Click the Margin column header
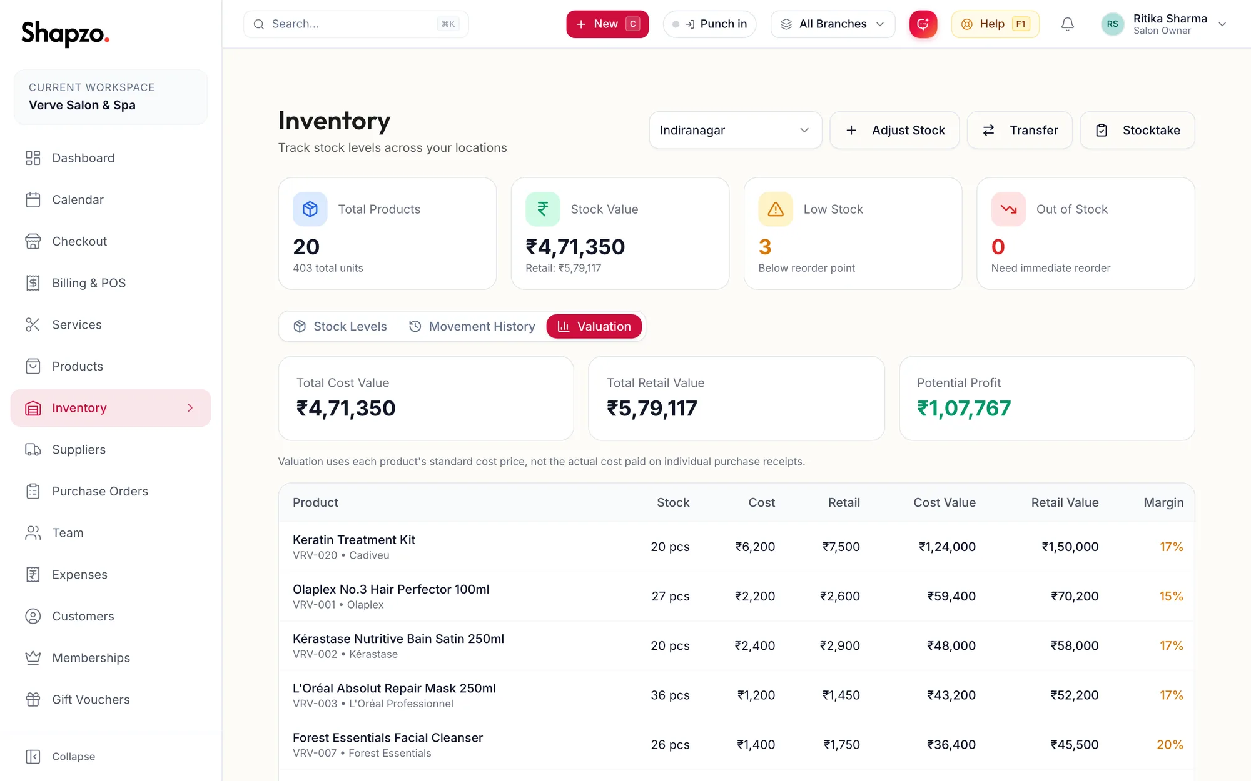1251x781 pixels. tap(1163, 503)
